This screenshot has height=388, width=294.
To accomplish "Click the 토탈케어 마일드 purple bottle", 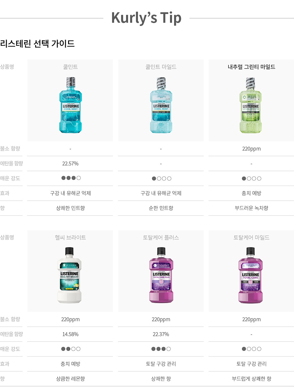I will [251, 275].
